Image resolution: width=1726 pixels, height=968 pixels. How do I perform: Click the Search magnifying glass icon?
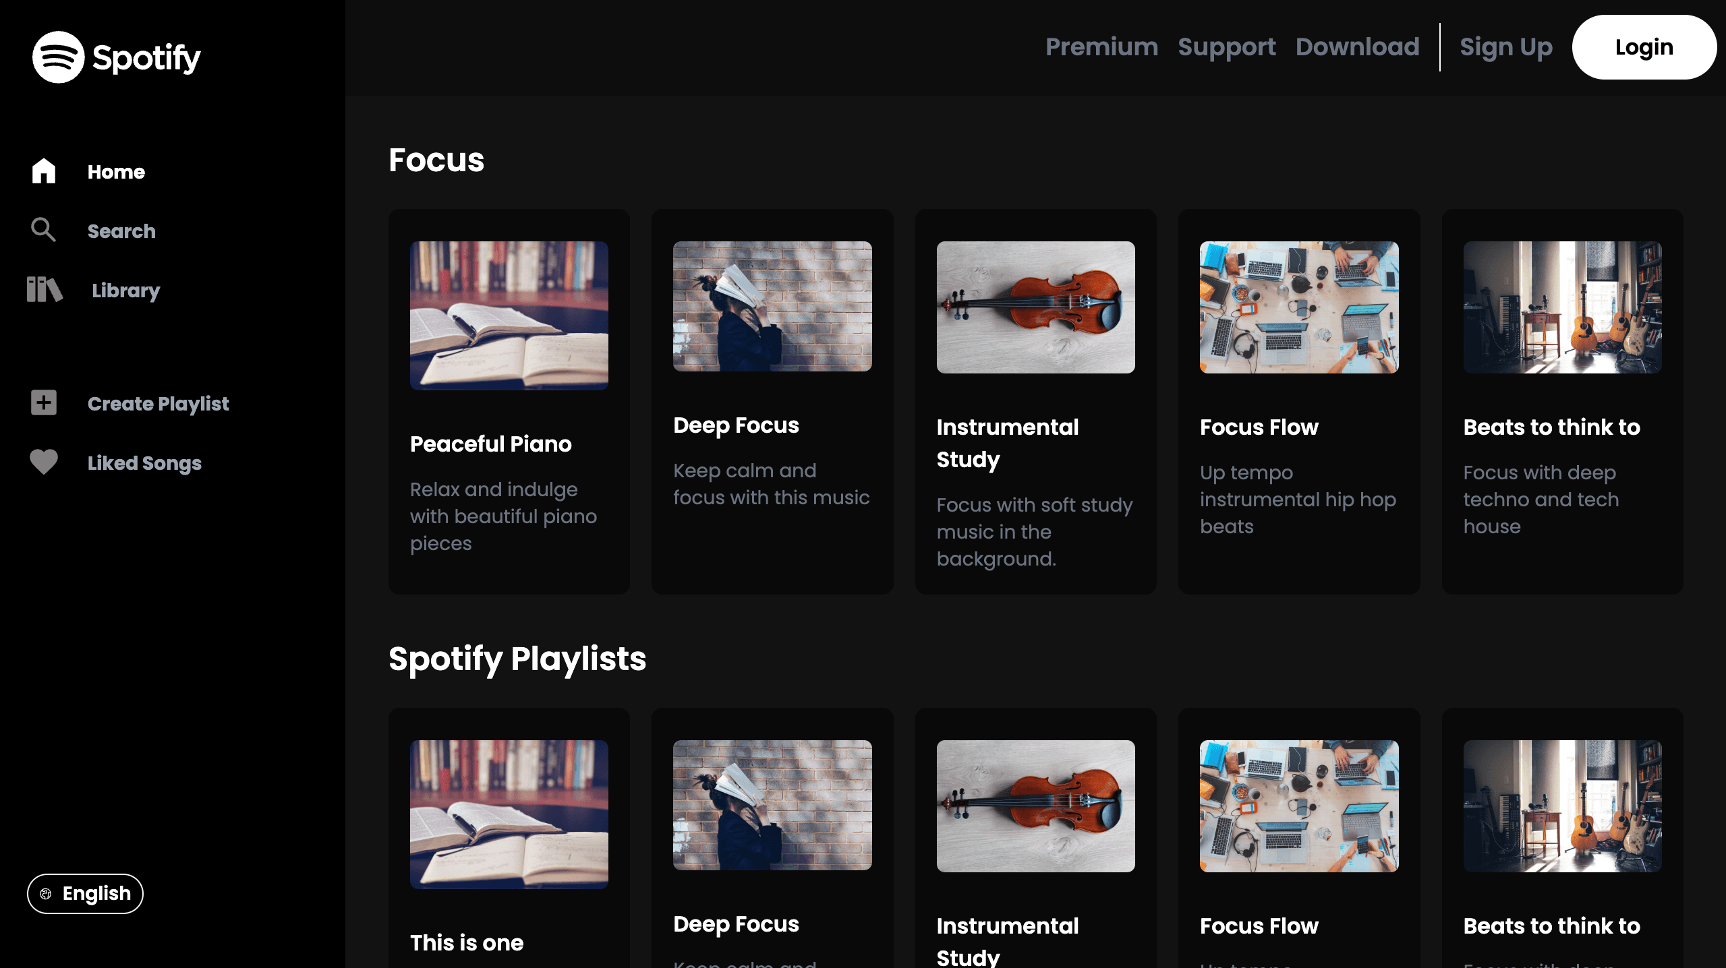(x=43, y=230)
